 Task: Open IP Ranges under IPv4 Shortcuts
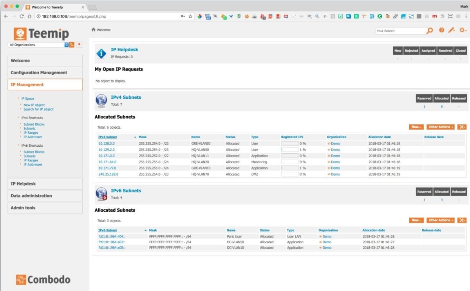pos(31,133)
